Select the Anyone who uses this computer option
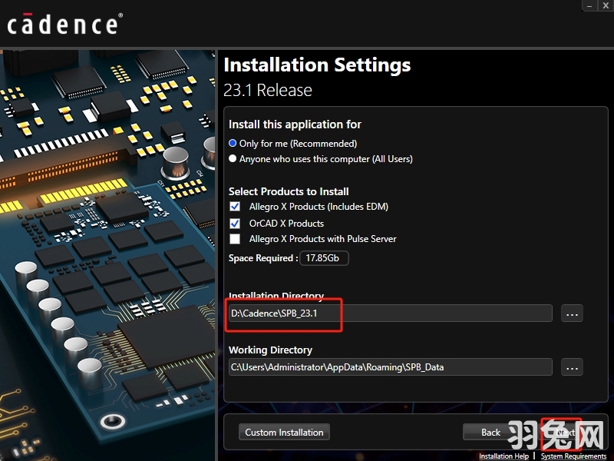Screen dimensions: 614x461 [231, 158]
